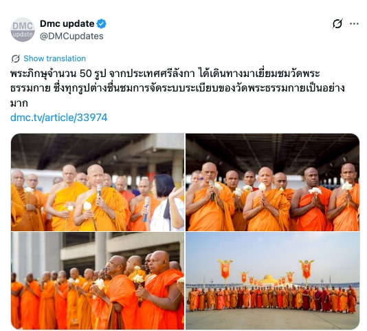Open the dmc.tv/article/33974 link
367x331 pixels.
(58, 118)
